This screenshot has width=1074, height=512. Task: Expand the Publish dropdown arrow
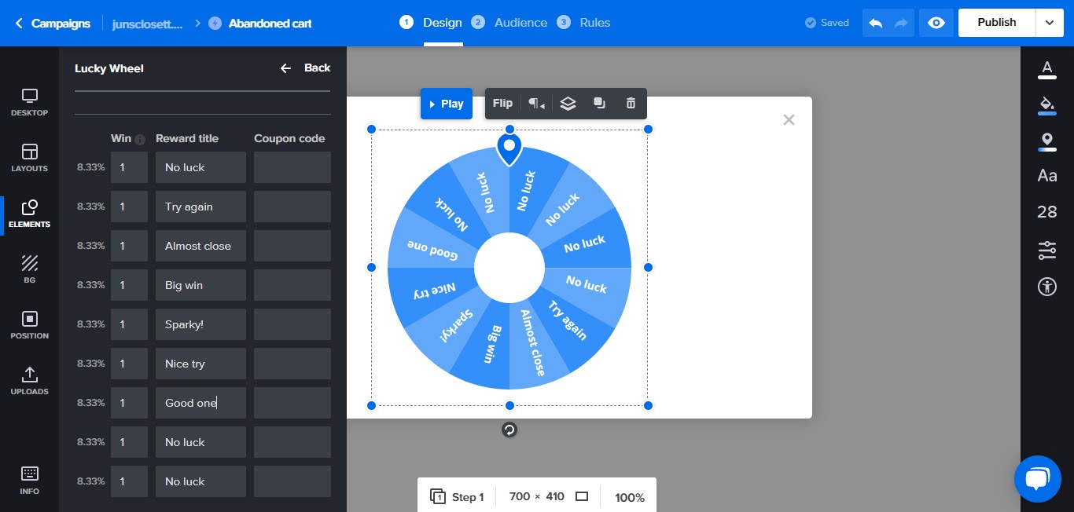(1050, 23)
